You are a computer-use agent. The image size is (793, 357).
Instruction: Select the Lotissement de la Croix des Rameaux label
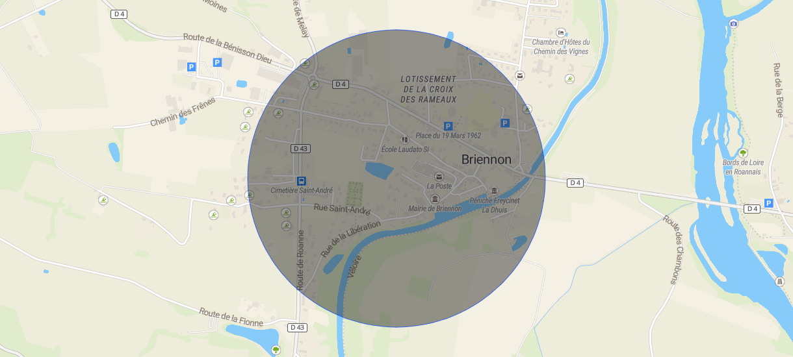428,89
